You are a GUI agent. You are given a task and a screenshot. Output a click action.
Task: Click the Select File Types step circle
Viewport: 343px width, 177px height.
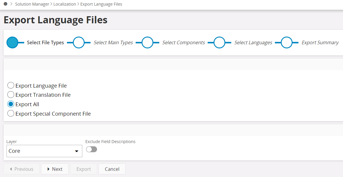point(12,42)
